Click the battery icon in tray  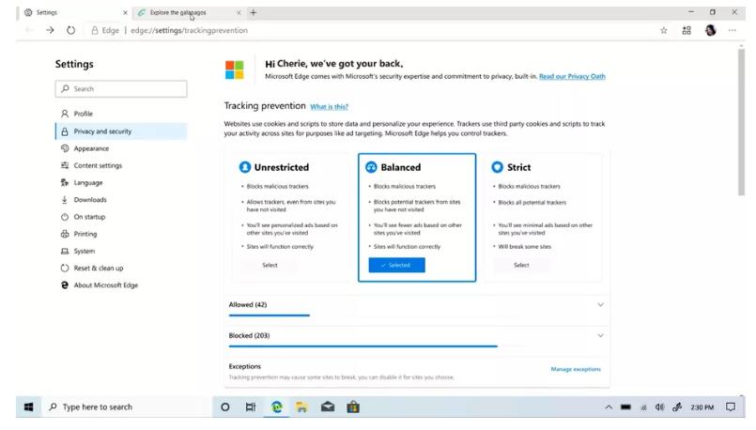tap(625, 407)
